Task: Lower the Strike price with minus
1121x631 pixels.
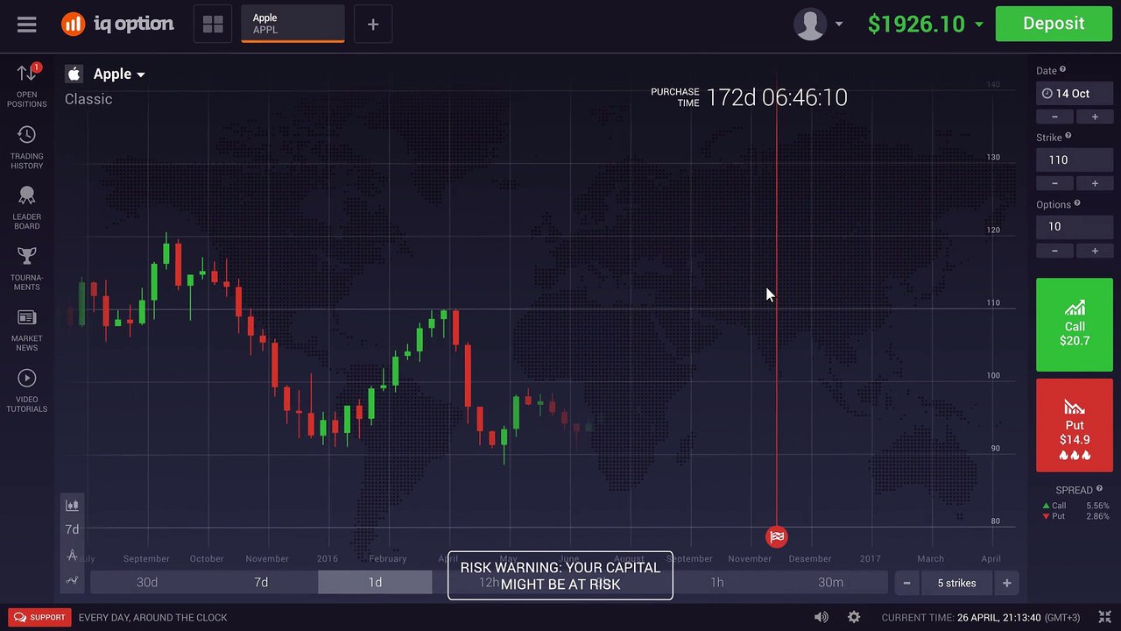Action: (x=1054, y=183)
